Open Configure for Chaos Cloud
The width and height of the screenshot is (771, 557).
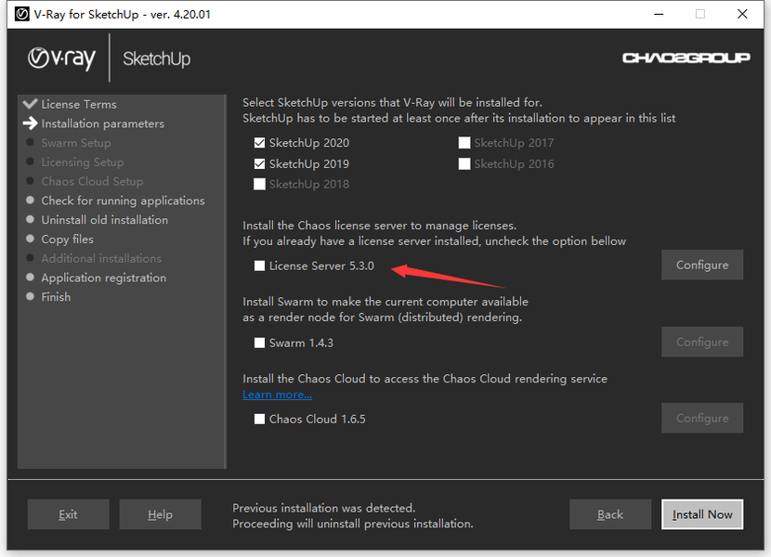[702, 418]
